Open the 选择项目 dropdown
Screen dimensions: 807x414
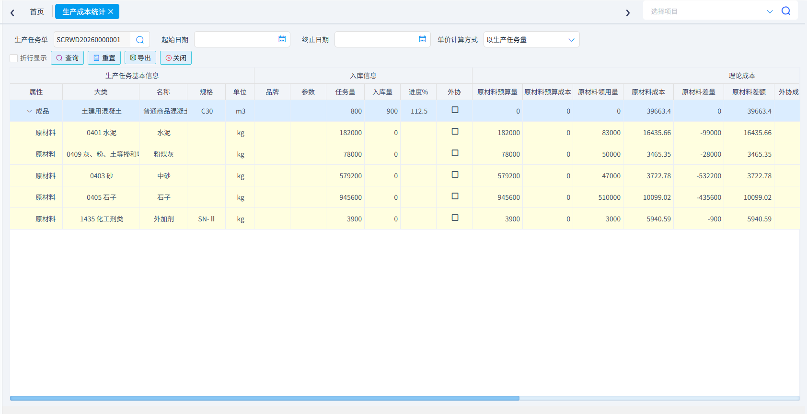click(770, 11)
